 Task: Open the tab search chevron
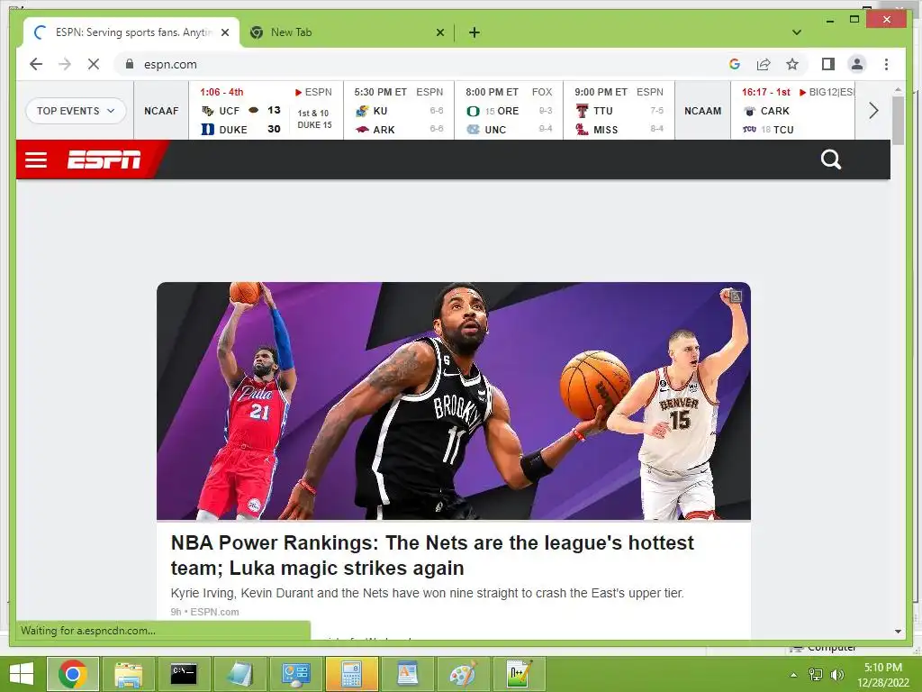tap(796, 32)
